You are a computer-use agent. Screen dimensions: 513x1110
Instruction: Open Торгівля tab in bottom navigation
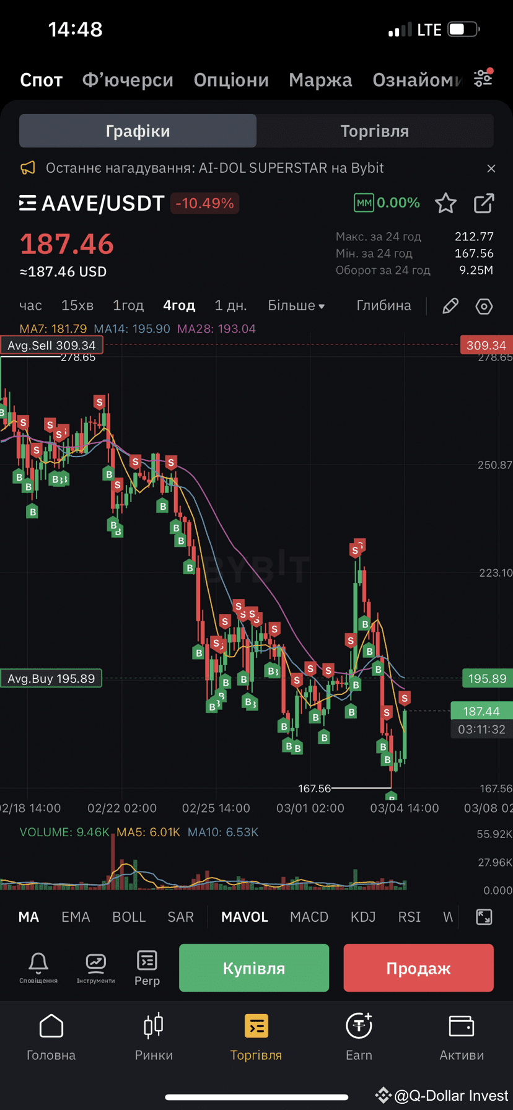tap(256, 1038)
